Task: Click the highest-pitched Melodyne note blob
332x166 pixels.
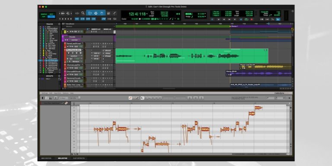Action: pyautogui.click(x=259, y=108)
